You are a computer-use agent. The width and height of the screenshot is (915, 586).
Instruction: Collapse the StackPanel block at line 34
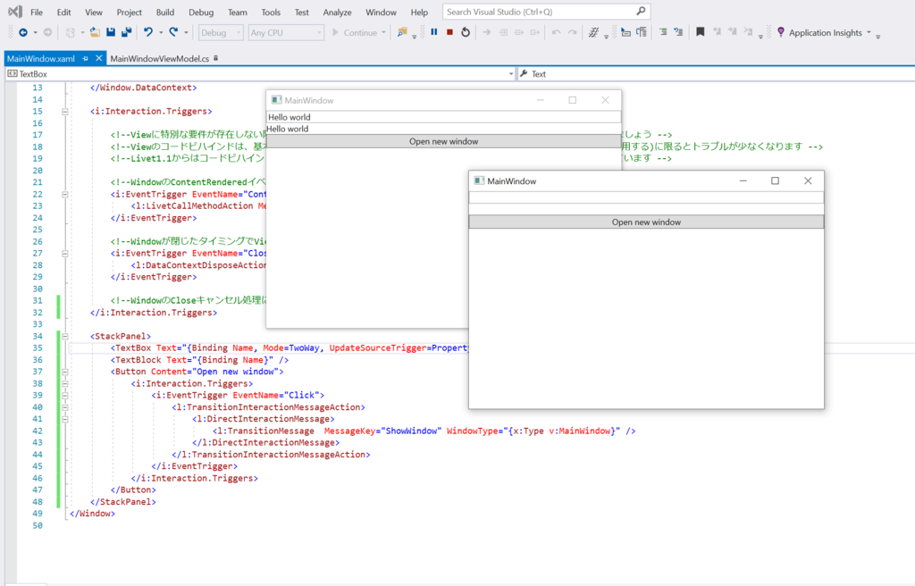pos(64,336)
